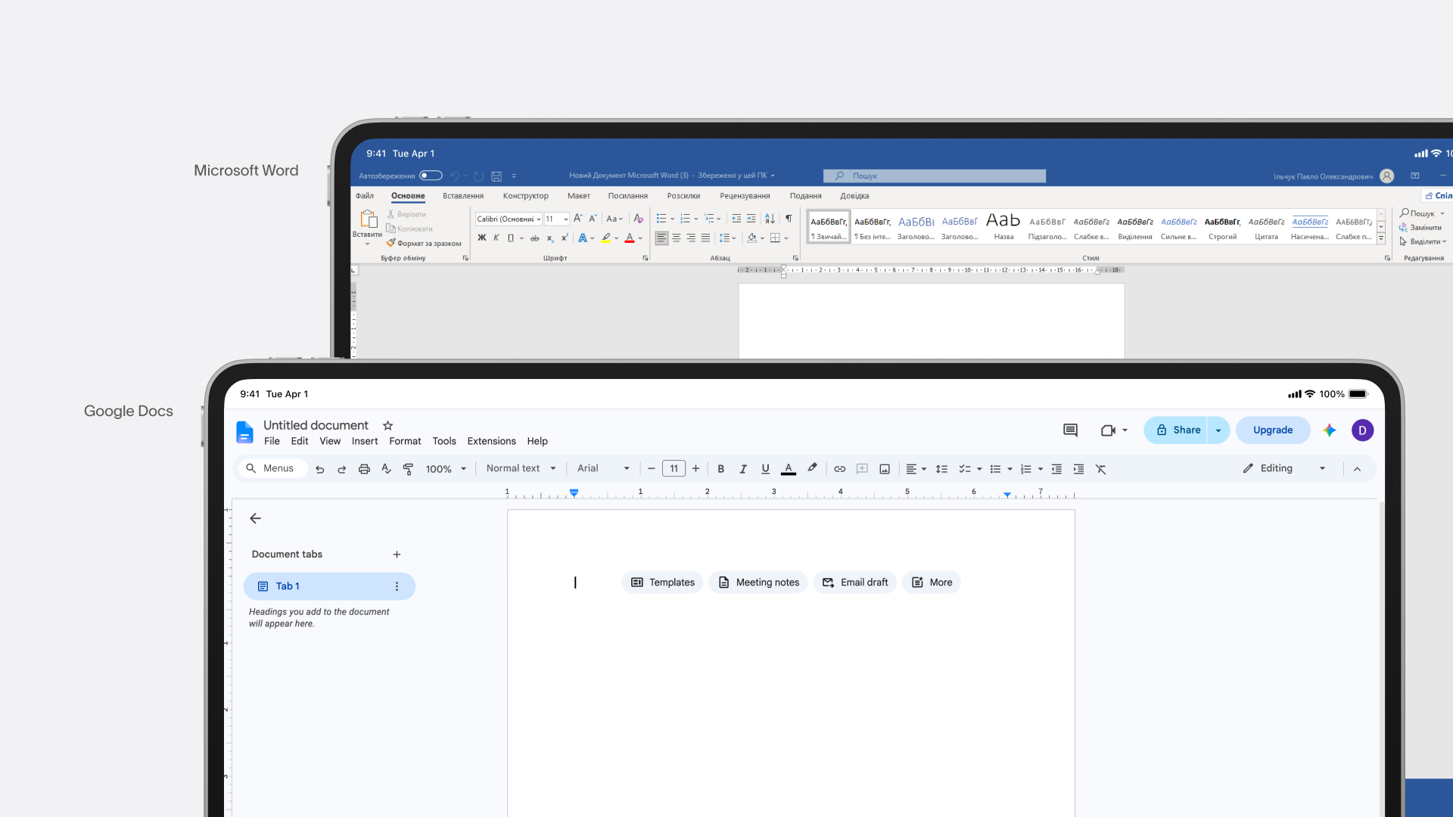Toggle superscript in Word ribbon
The height and width of the screenshot is (817, 1453).
565,238
